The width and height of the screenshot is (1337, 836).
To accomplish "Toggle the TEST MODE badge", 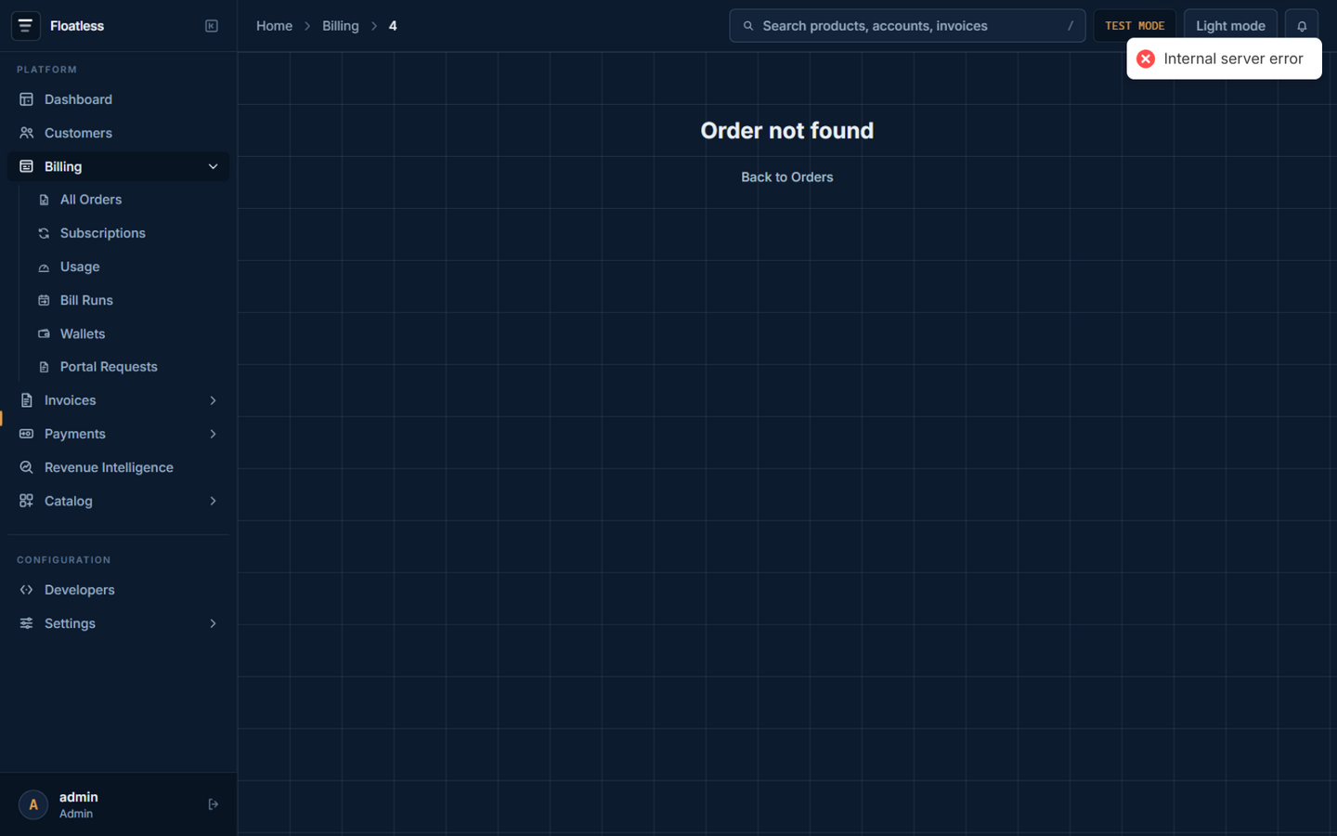I will 1135,26.
